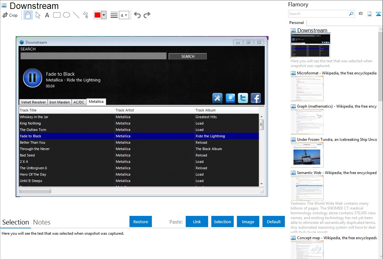
Task: Click the Downstream window search input
Action: click(93, 56)
